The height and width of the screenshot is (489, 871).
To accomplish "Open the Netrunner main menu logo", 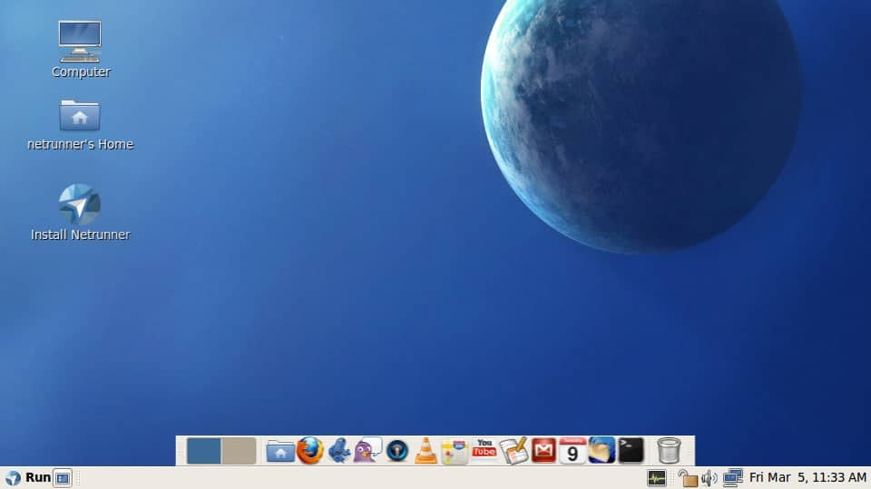I will pos(13,477).
